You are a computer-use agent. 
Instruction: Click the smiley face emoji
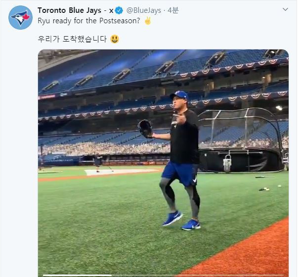115,39
